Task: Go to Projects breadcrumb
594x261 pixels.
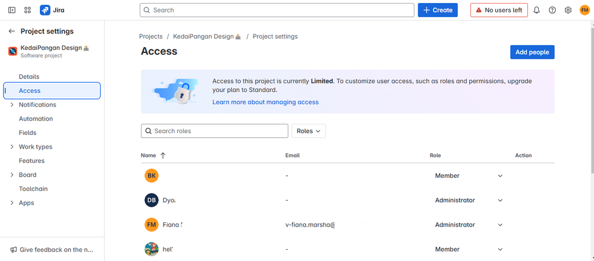Action: tap(151, 37)
